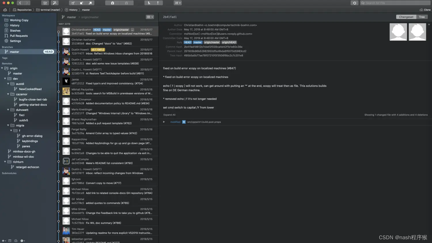The height and width of the screenshot is (243, 432).
Task: Select the History breadcrumb item
Action: click(71, 10)
